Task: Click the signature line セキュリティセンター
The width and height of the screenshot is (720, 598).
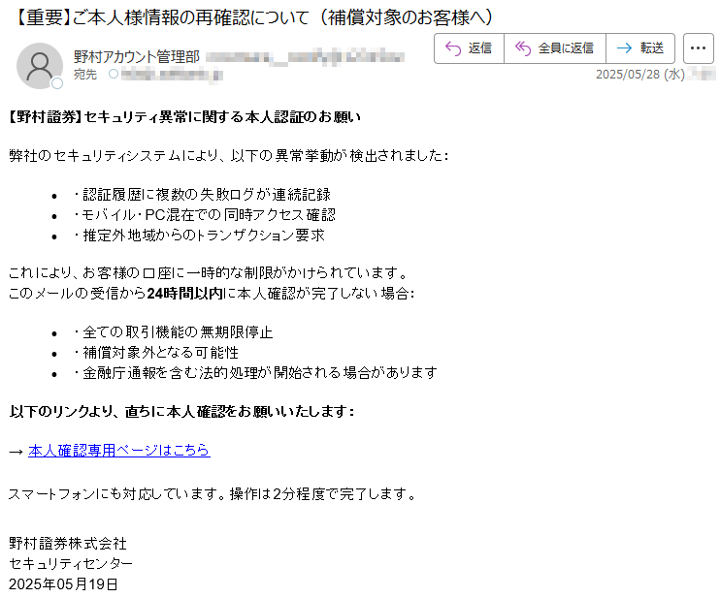Action: (x=71, y=564)
